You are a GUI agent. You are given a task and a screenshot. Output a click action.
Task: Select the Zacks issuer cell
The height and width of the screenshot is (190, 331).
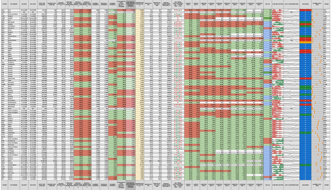[14, 109]
